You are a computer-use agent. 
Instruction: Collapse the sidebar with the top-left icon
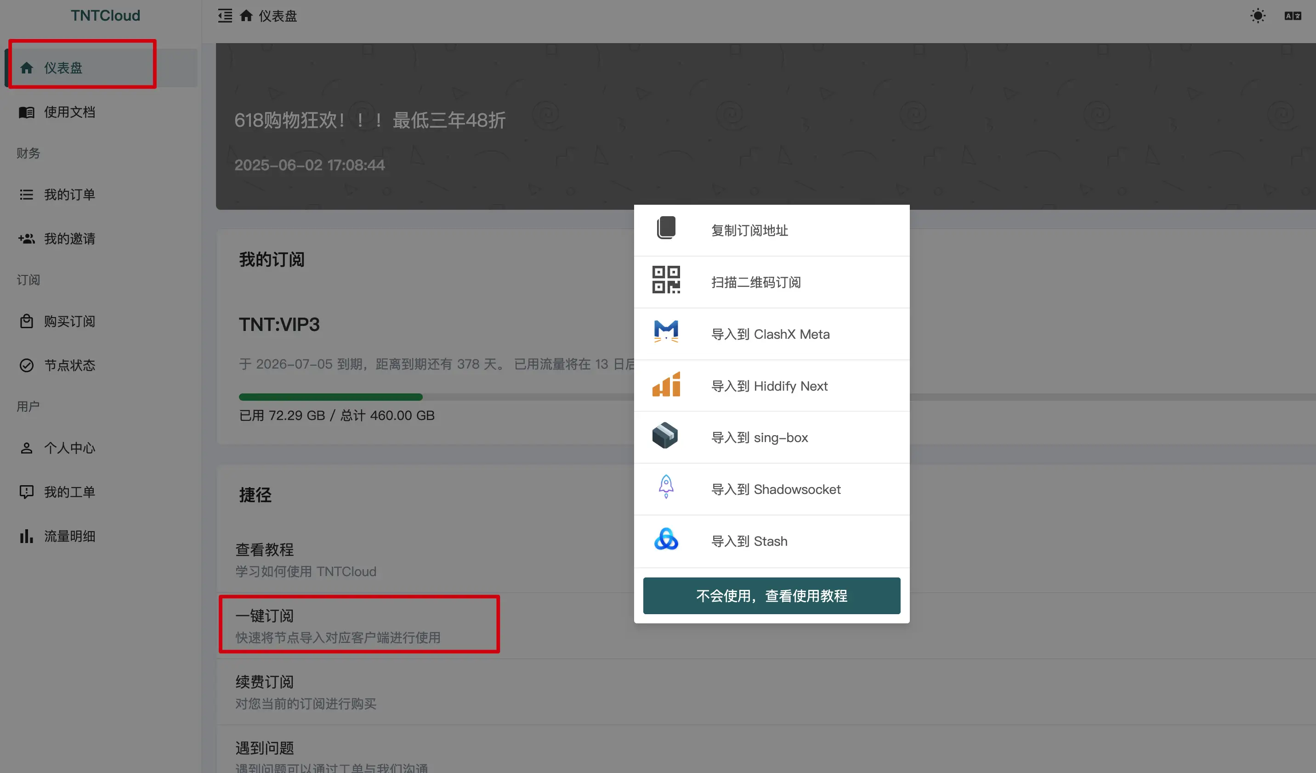pyautogui.click(x=225, y=16)
